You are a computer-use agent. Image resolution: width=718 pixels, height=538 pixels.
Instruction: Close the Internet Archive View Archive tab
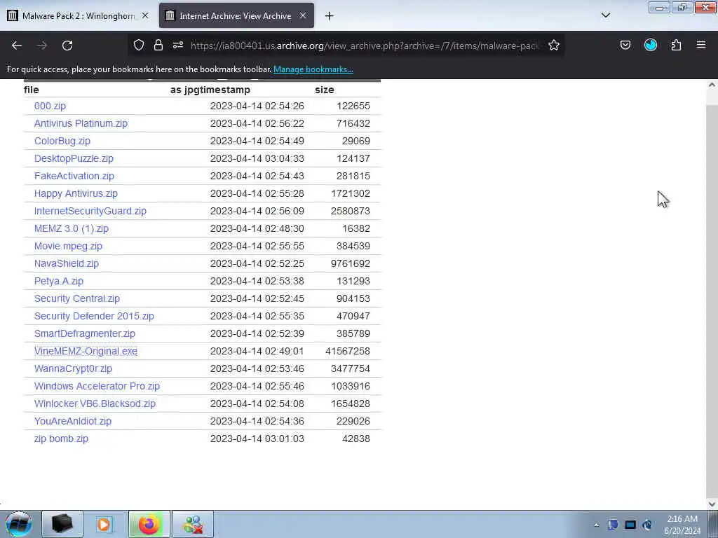tap(303, 15)
